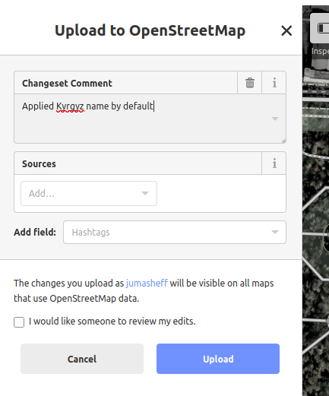Open info for Changeset Comment field

click(x=274, y=83)
